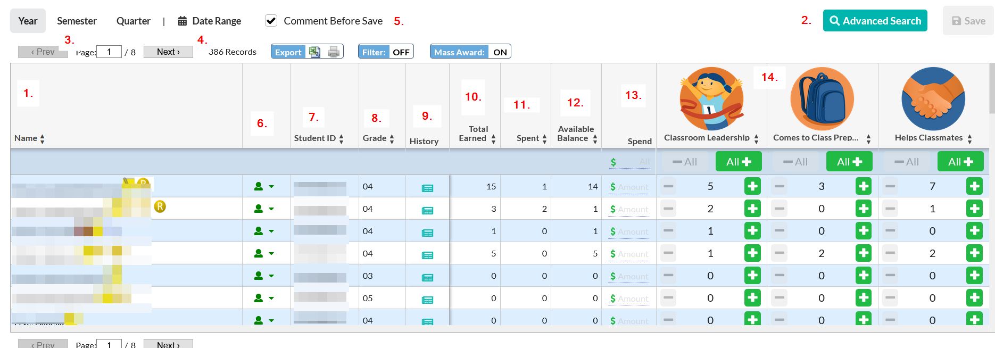Open Advanced Search
Viewport: 995px width, 348px height.
(875, 21)
